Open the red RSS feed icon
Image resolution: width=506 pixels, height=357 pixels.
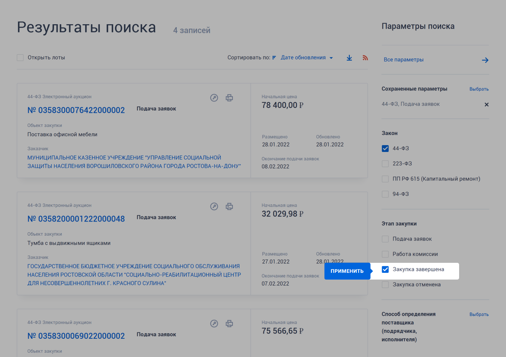[365, 58]
